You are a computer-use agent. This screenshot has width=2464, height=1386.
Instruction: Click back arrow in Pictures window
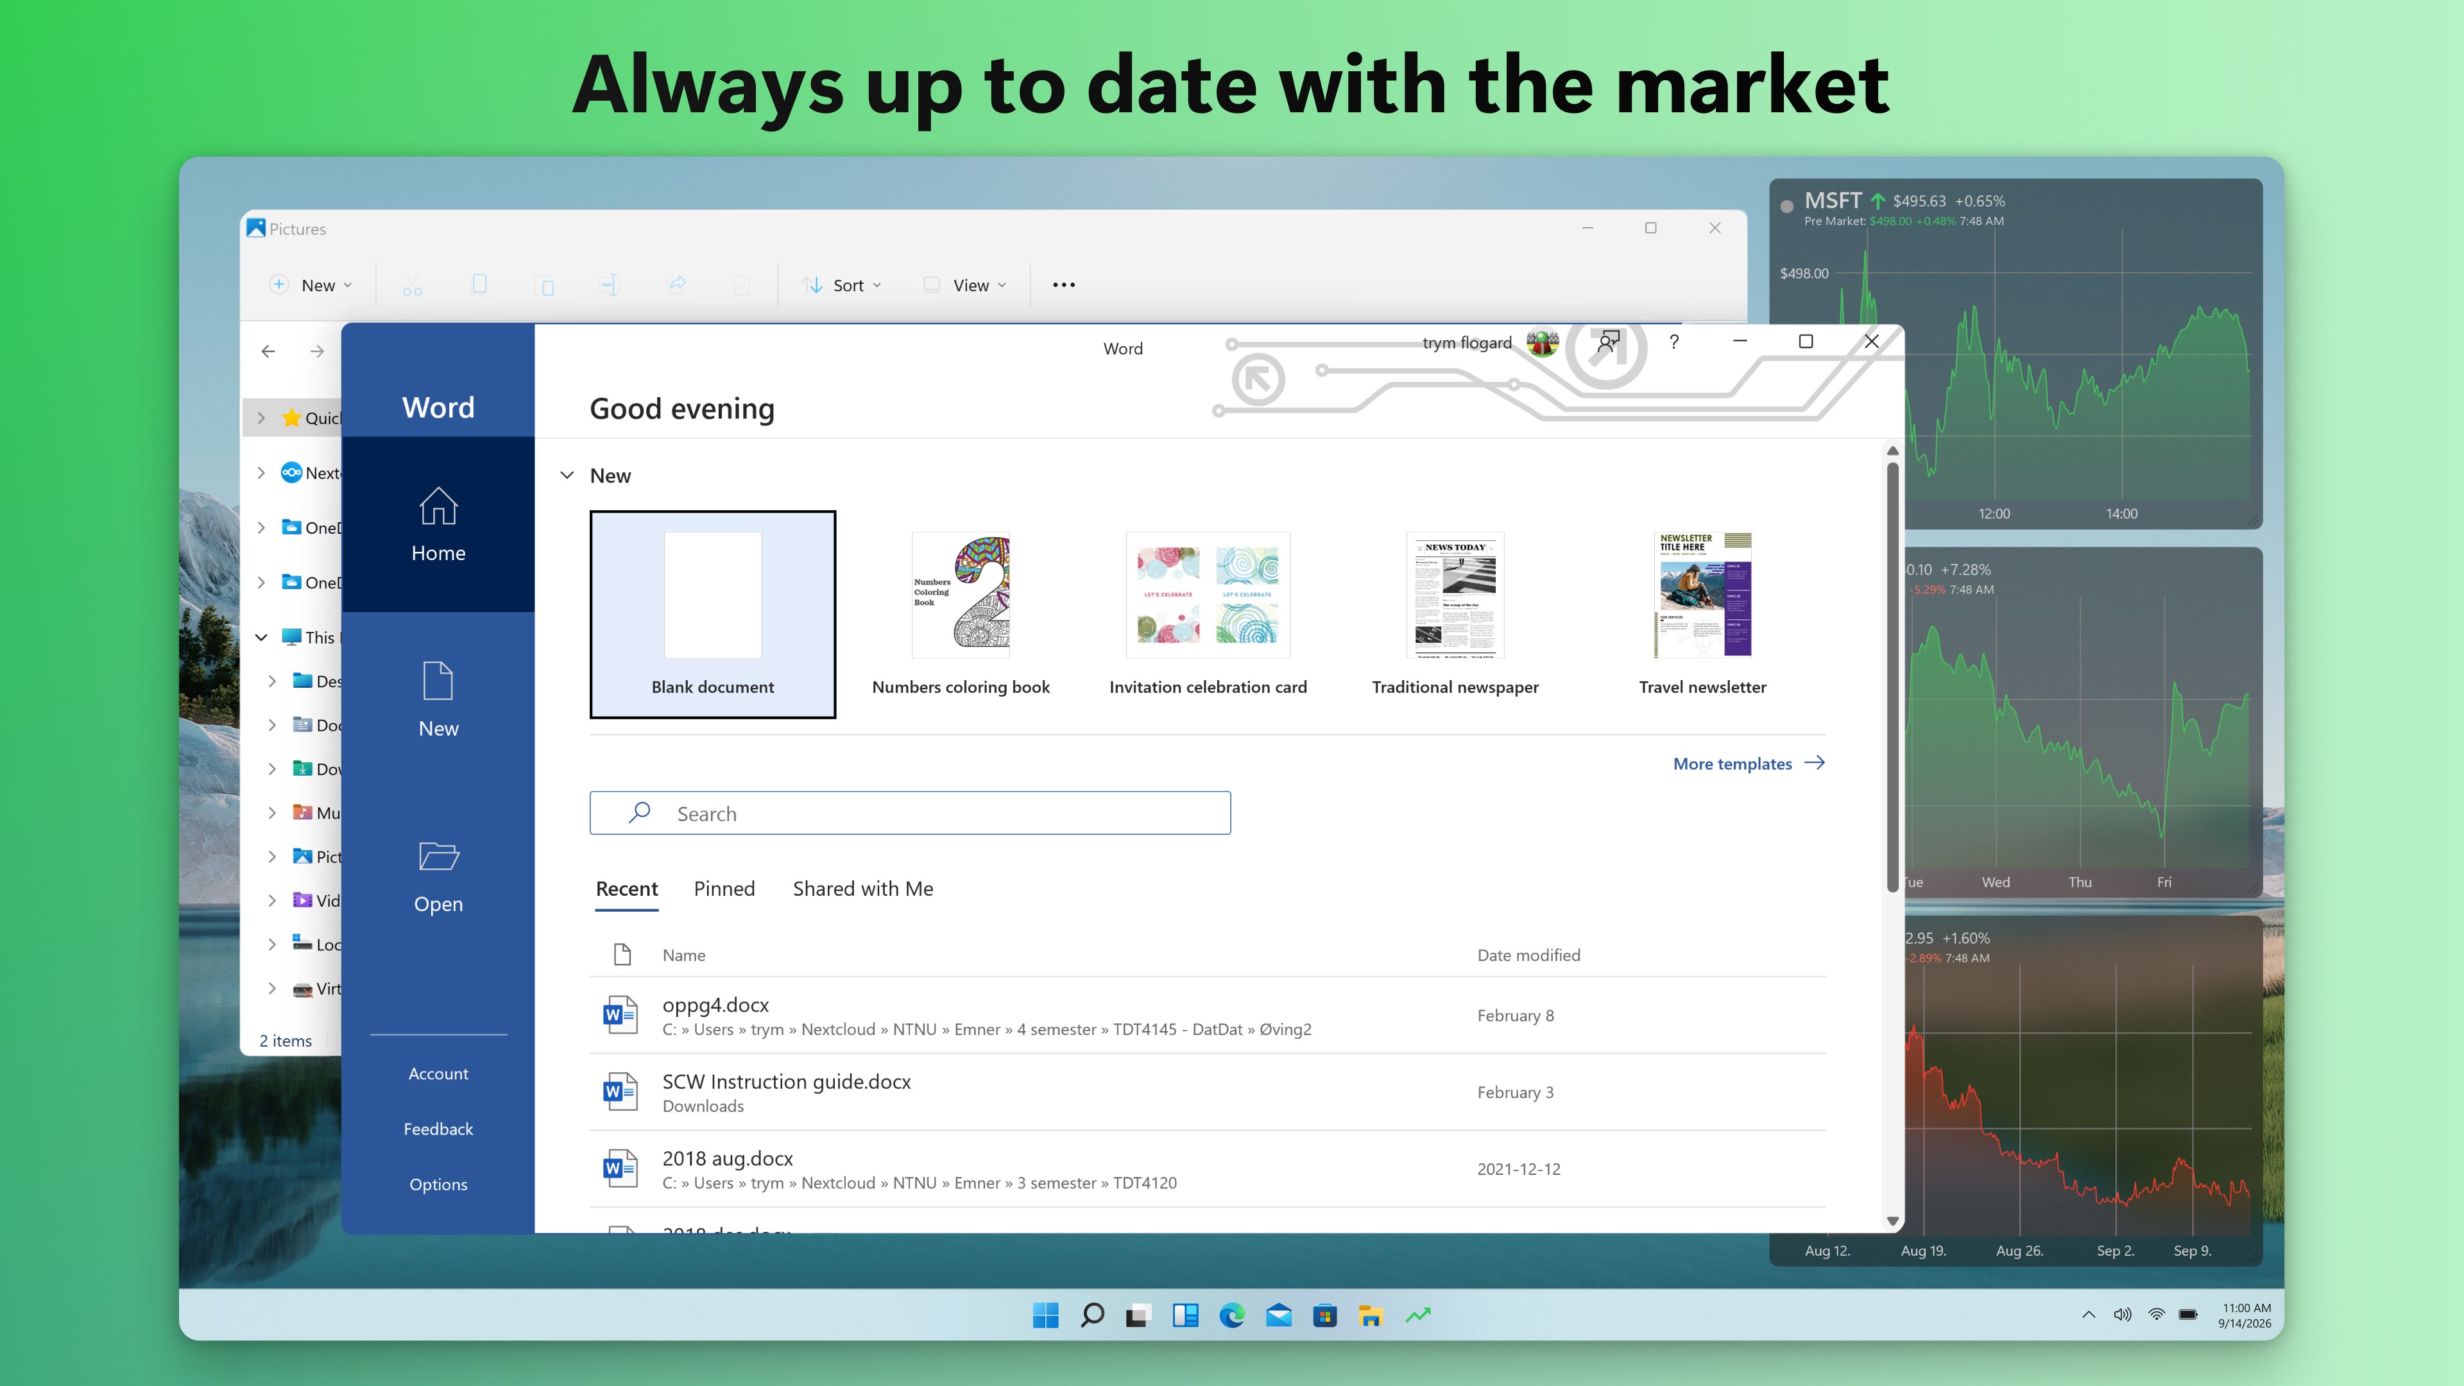(268, 352)
